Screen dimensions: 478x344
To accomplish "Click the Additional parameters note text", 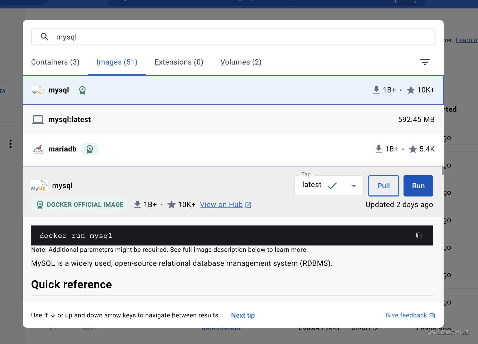I will click(x=169, y=250).
